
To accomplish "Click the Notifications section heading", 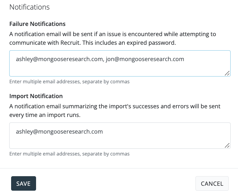I will pos(30,7).
